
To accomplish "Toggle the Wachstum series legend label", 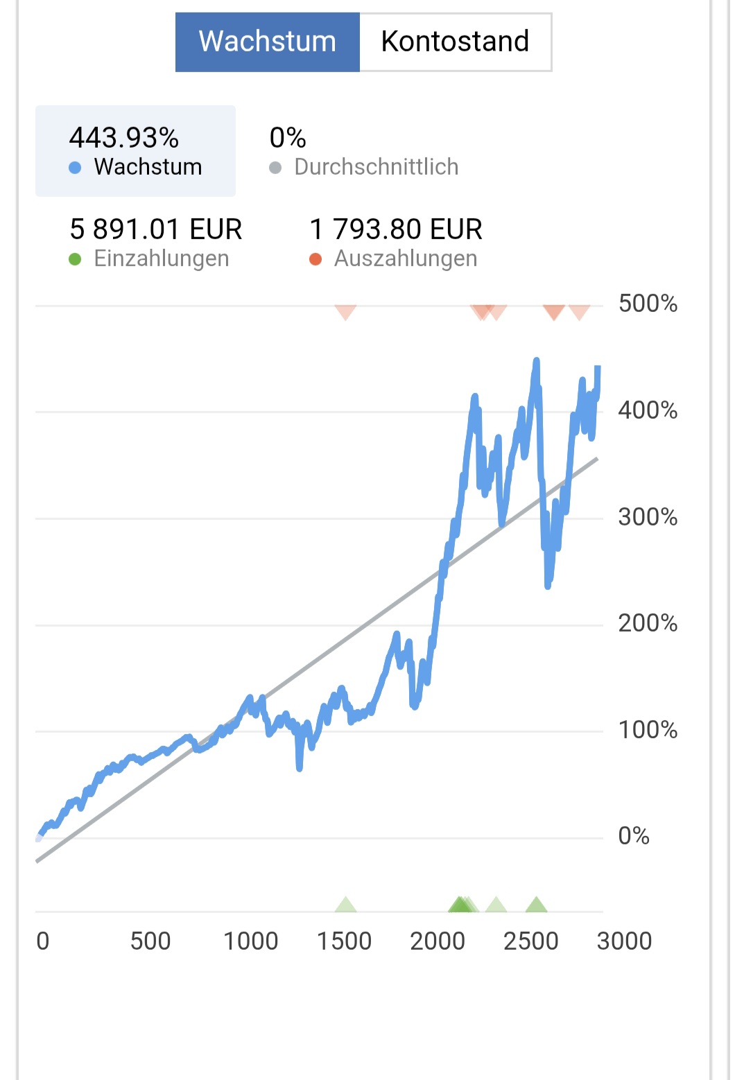I will point(148,167).
